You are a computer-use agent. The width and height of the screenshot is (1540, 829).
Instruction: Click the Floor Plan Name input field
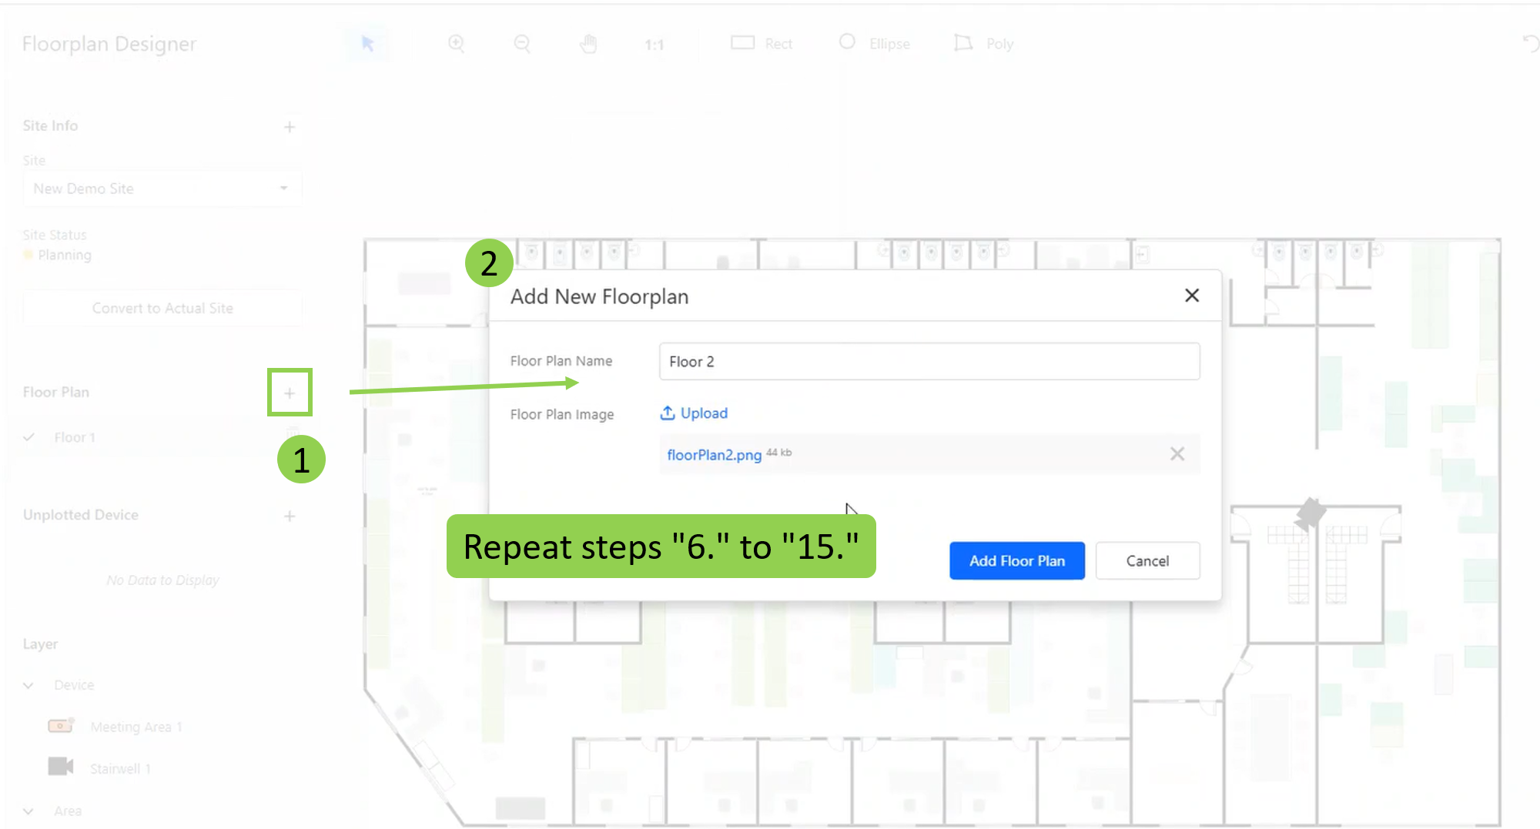tap(929, 361)
